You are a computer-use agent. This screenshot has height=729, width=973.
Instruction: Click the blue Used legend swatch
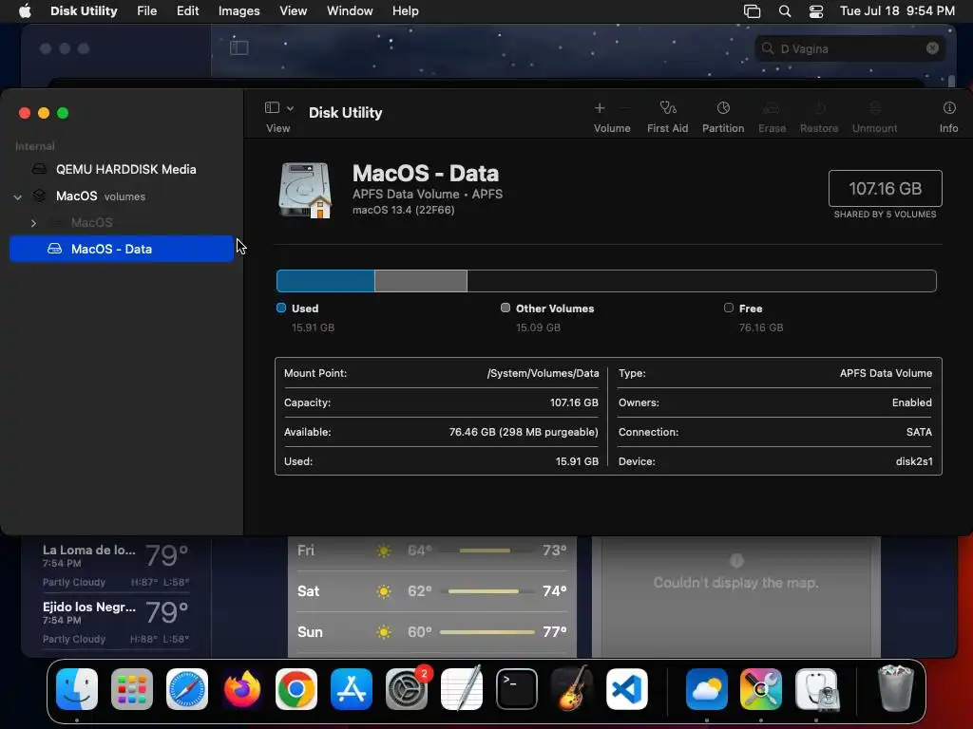pos(281,308)
